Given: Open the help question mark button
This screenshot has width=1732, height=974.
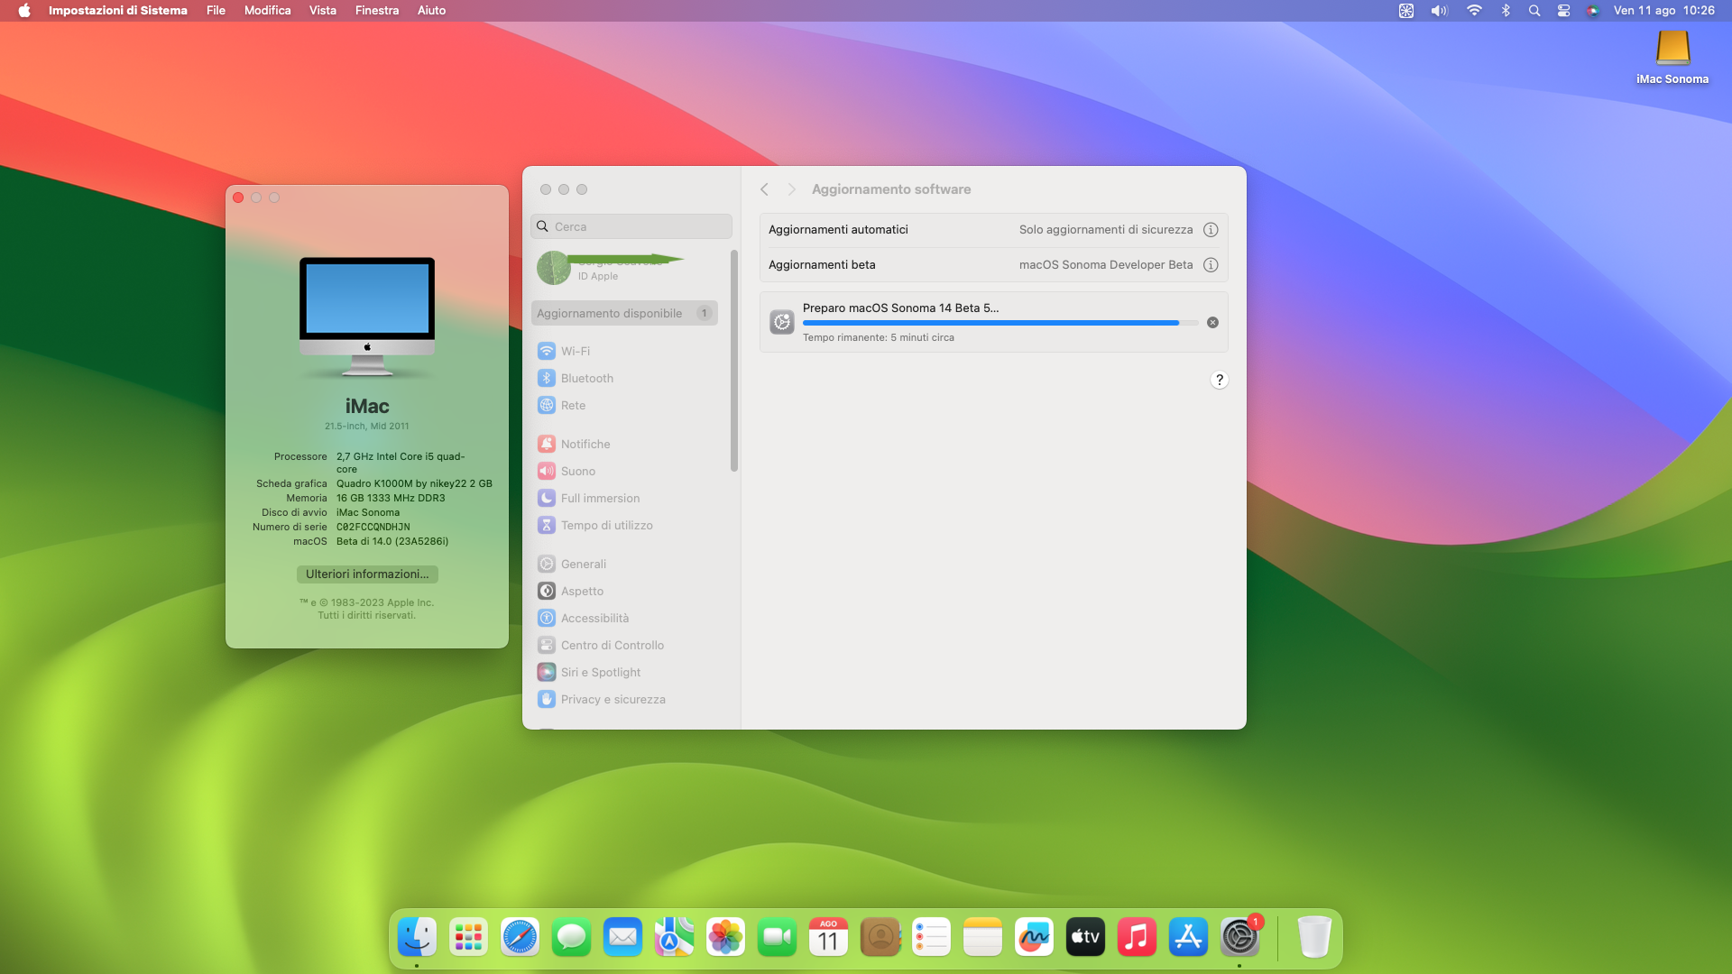Looking at the screenshot, I should pyautogui.click(x=1219, y=380).
